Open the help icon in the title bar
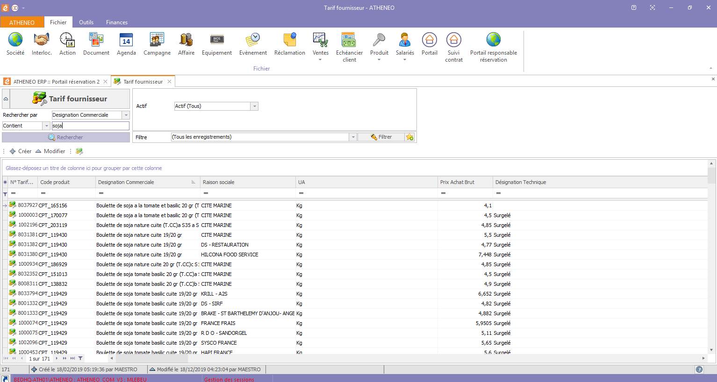 coord(634,7)
